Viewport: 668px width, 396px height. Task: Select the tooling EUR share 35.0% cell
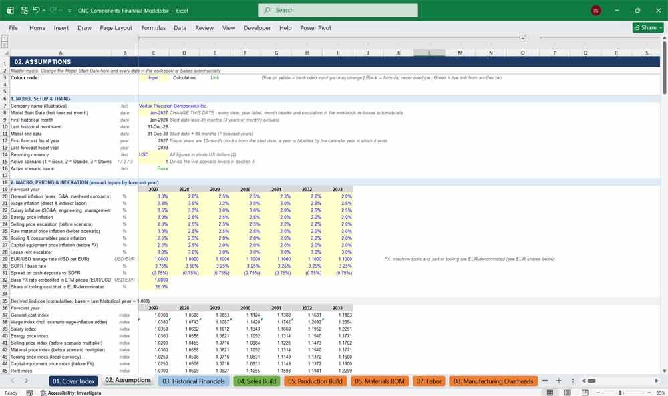coord(154,287)
